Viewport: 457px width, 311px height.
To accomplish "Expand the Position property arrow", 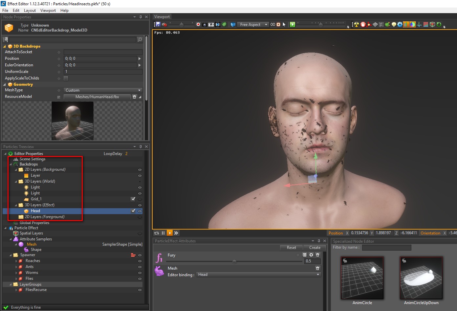I will 140,58.
